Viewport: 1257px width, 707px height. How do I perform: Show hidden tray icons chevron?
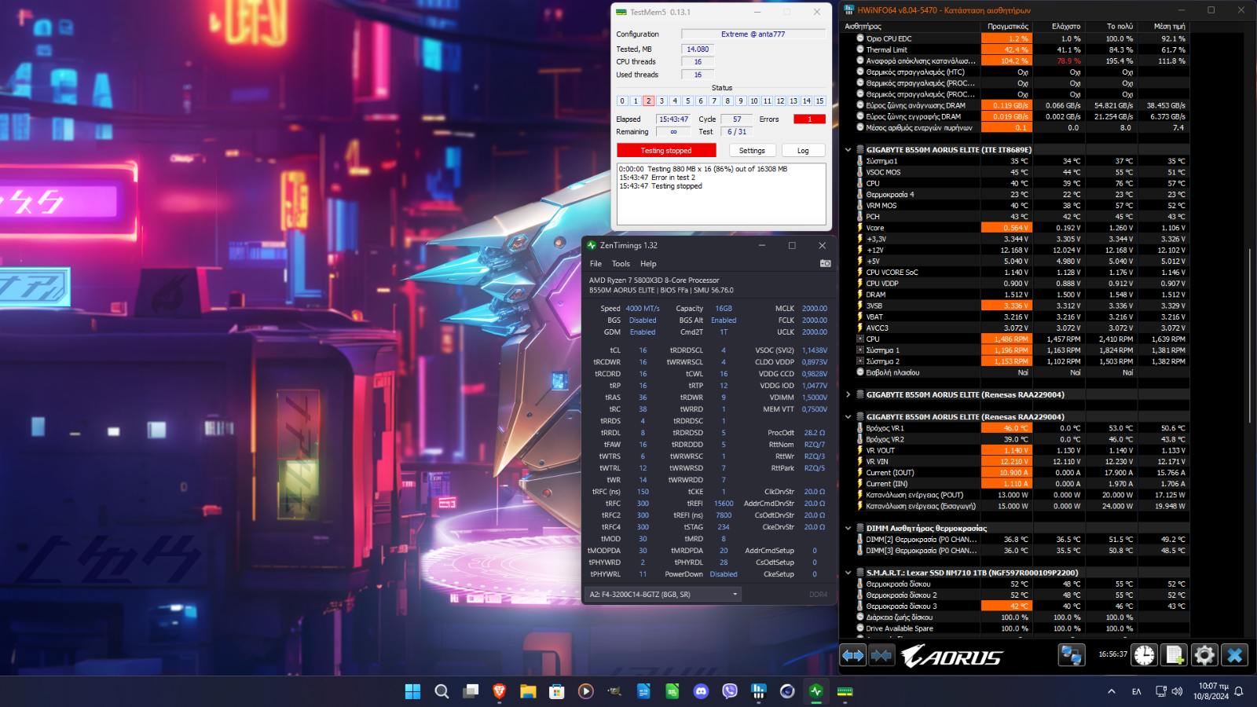pyautogui.click(x=1111, y=691)
